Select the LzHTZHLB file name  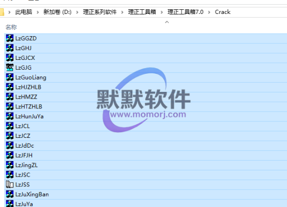tap(29, 107)
